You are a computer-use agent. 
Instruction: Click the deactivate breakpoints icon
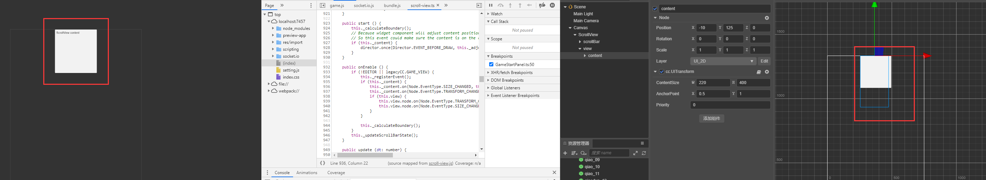[x=542, y=5]
